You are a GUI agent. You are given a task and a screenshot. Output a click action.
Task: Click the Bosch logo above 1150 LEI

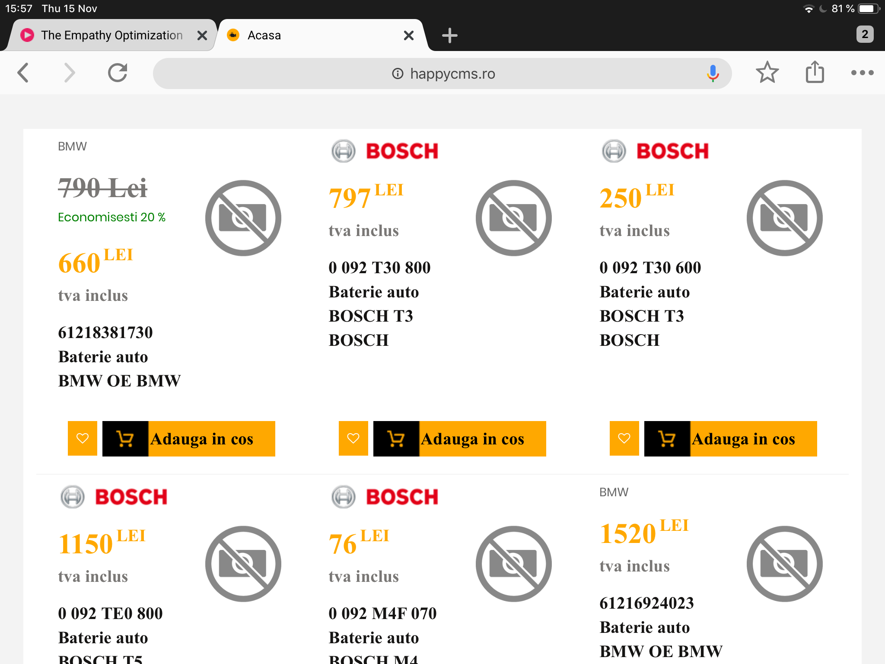coord(114,497)
